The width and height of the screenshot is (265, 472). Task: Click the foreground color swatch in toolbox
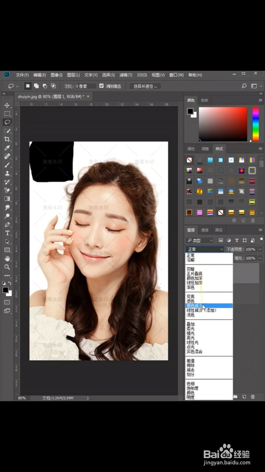5,290
